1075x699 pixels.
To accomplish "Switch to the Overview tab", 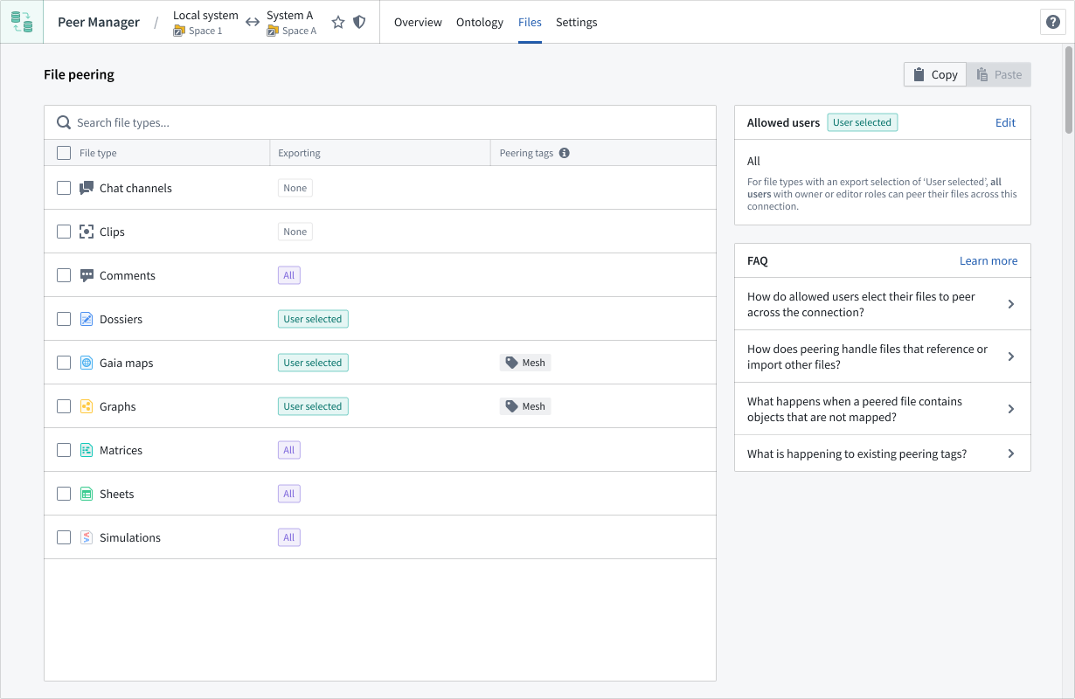I will click(x=418, y=22).
